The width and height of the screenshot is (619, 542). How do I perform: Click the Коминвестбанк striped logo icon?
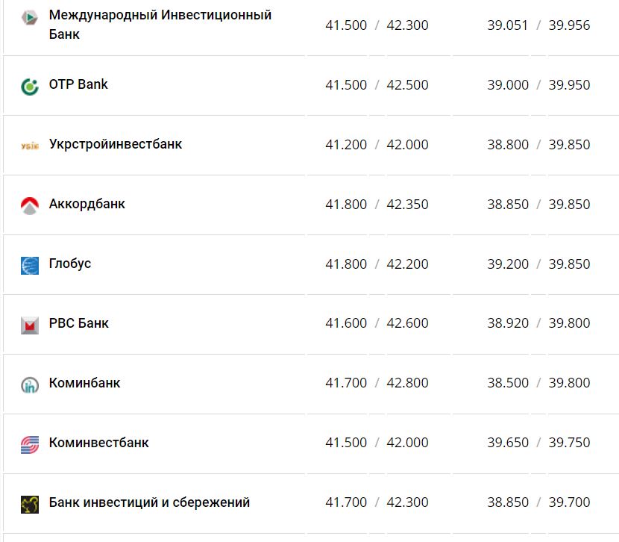tap(29, 444)
